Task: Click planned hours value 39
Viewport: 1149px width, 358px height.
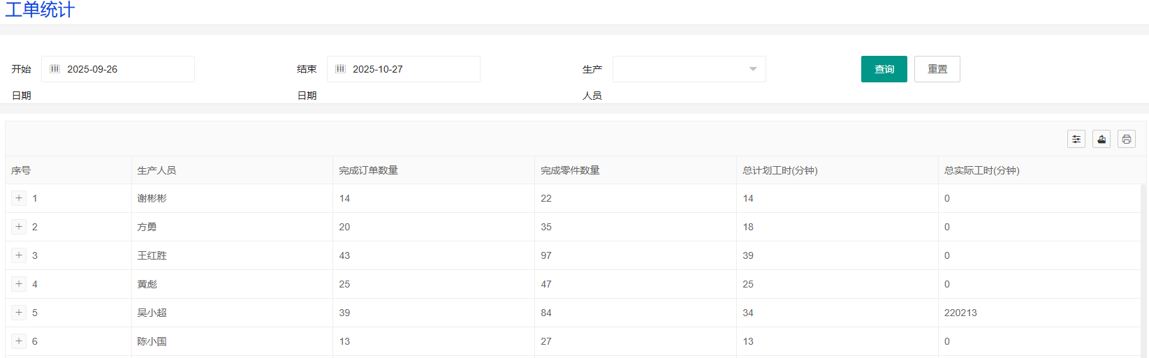Action: pyautogui.click(x=748, y=255)
